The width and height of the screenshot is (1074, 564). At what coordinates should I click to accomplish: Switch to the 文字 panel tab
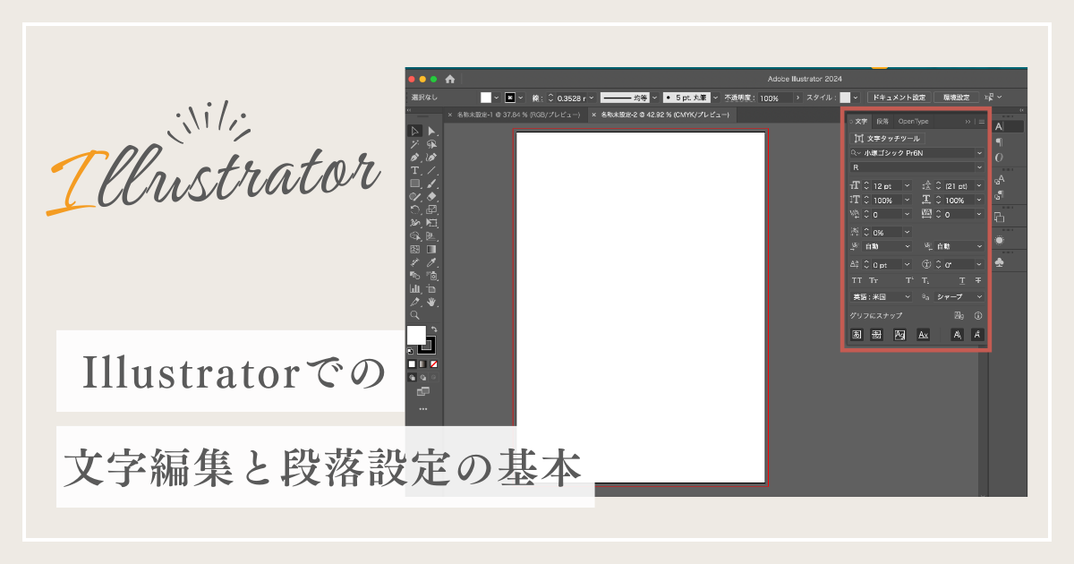[x=860, y=121]
